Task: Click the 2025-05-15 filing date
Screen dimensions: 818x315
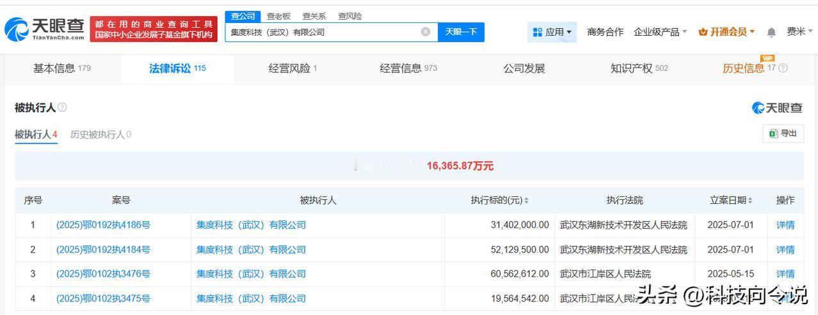Action: 731,273
